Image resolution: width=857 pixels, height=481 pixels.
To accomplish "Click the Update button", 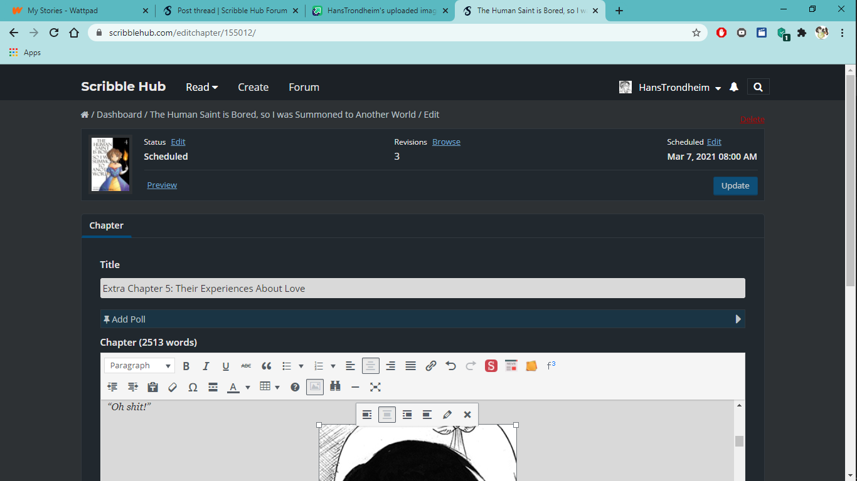I will [735, 186].
